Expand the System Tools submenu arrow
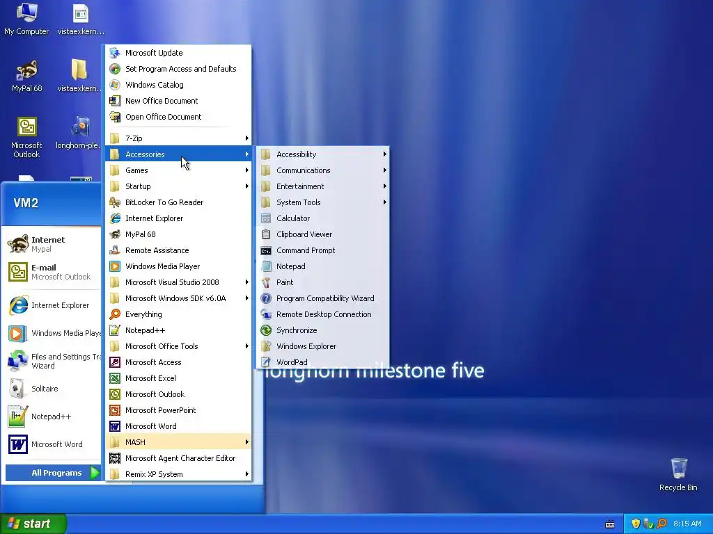The height and width of the screenshot is (534, 713). (x=384, y=202)
